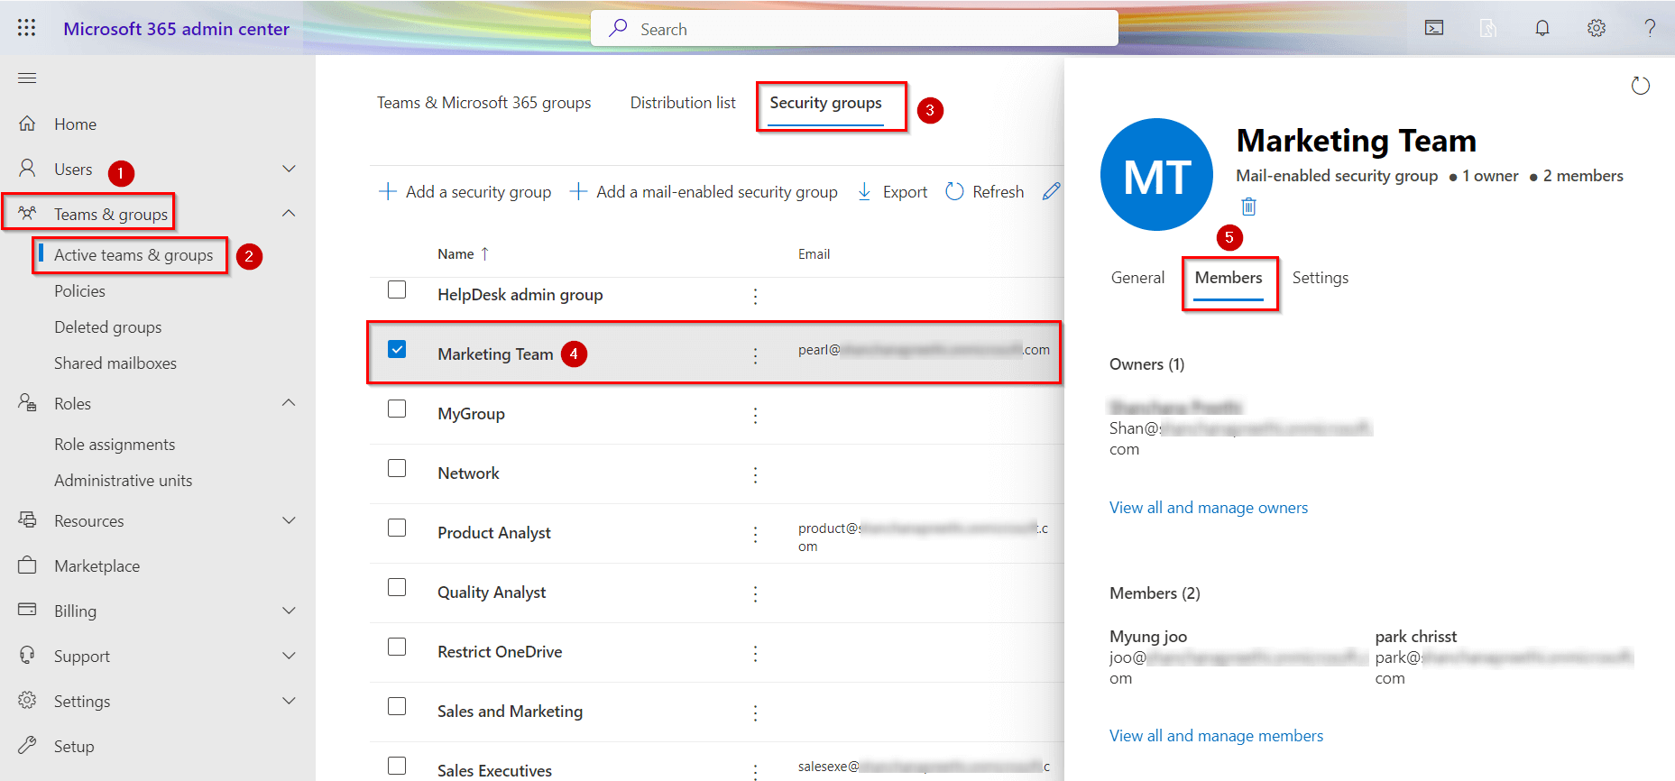Refresh the Marketing Team details panel

pyautogui.click(x=1641, y=86)
